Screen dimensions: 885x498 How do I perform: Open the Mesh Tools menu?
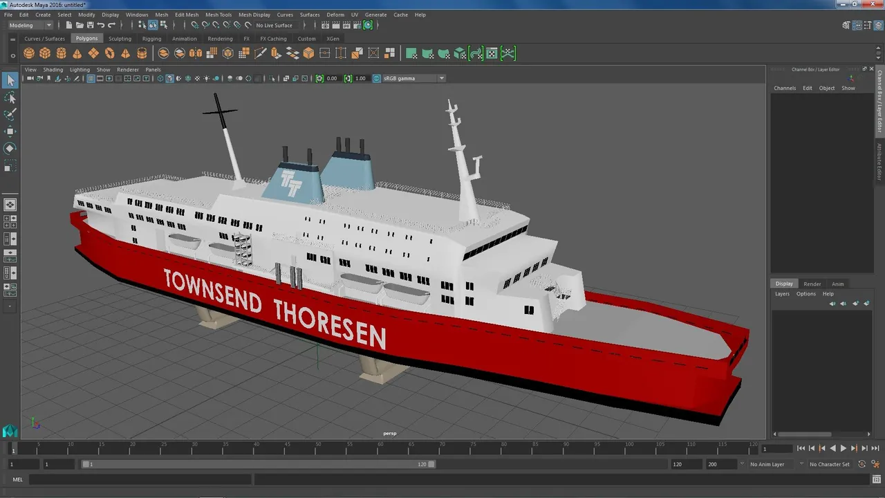coord(218,15)
